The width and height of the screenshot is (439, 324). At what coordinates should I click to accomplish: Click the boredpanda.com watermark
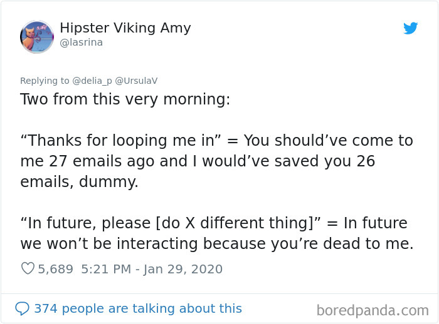coord(373,310)
